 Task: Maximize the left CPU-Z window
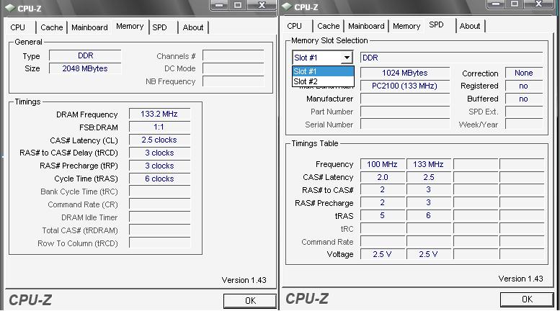tap(238, 5)
